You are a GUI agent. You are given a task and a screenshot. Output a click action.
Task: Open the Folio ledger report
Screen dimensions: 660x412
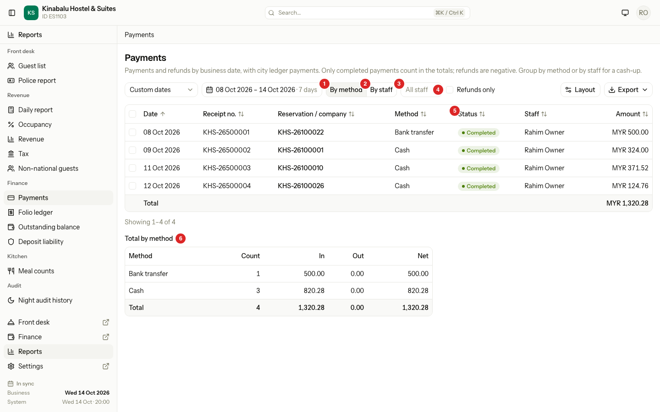point(59,212)
